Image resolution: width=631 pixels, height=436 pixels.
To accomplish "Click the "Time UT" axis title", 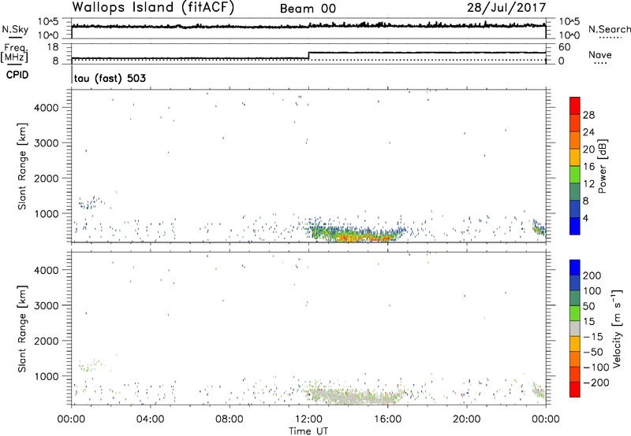I will pyautogui.click(x=308, y=431).
